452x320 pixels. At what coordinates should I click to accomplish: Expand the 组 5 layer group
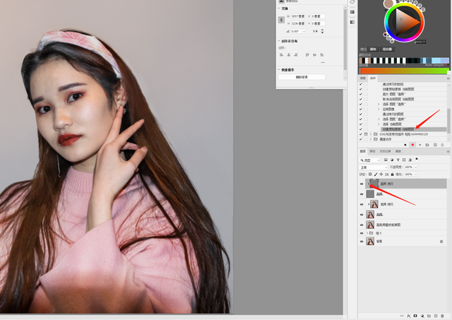(x=367, y=233)
